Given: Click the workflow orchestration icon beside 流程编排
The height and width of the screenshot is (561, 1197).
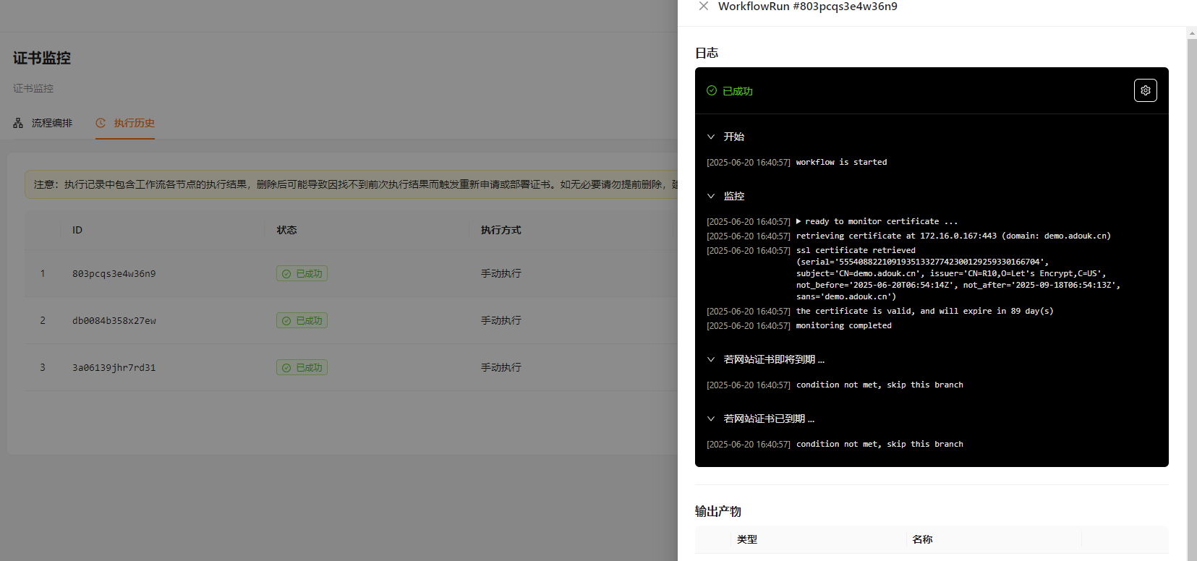Looking at the screenshot, I should [x=18, y=124].
